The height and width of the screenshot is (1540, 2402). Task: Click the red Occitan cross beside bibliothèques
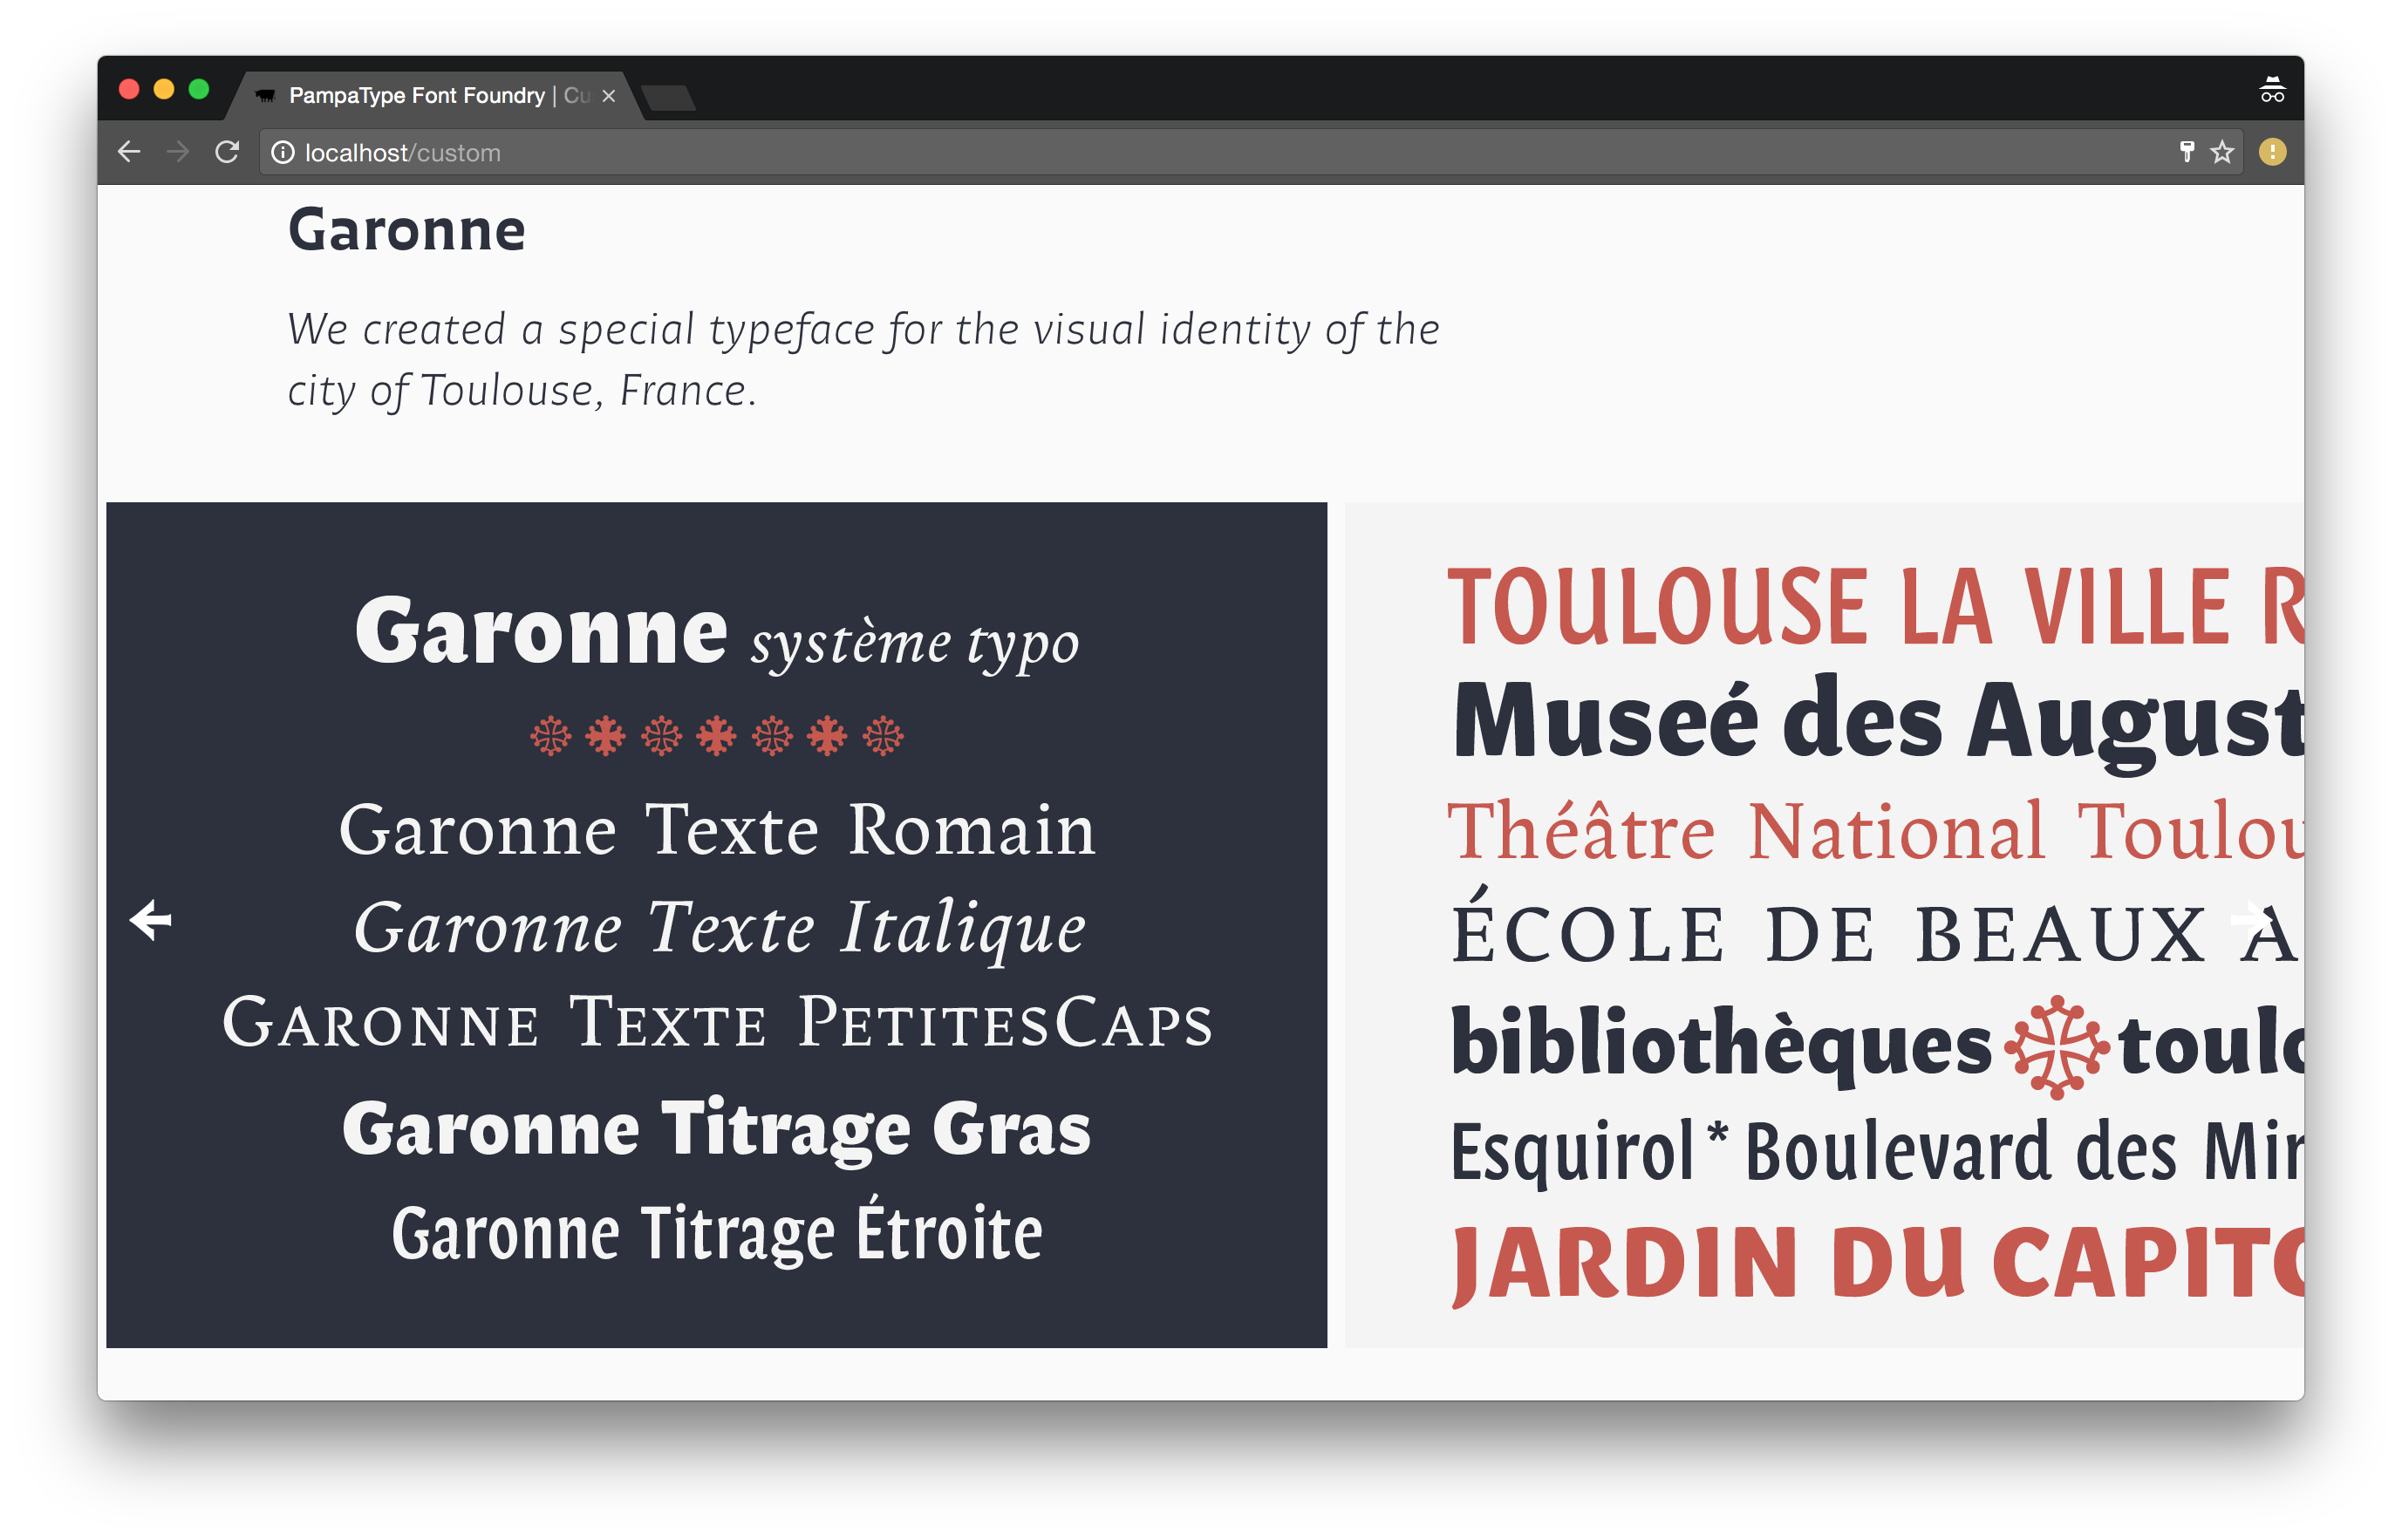tap(2056, 1047)
